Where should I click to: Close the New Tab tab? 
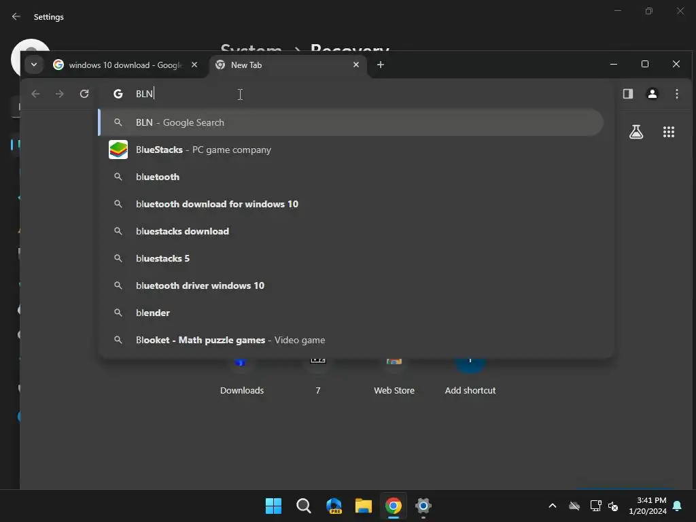[356, 65]
